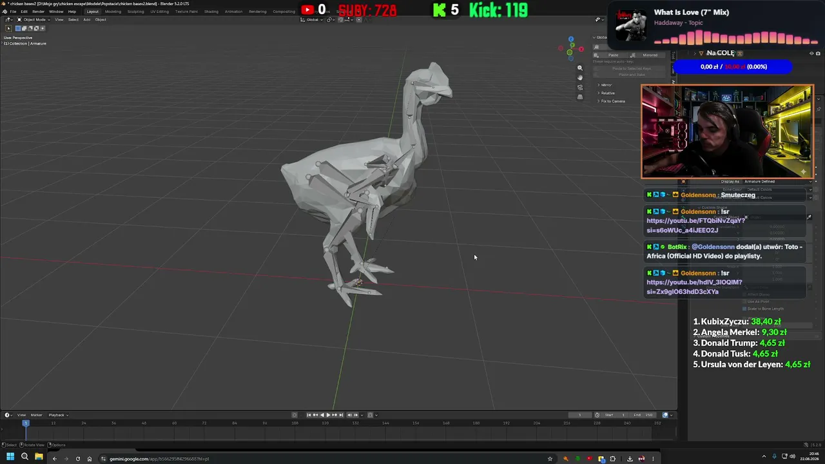This screenshot has height=464, width=825.
Task: Open the timeline Playback dropdown
Action: [x=58, y=415]
